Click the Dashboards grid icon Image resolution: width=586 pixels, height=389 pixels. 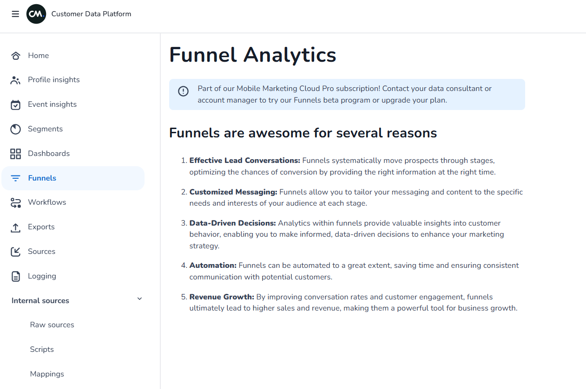tap(16, 154)
